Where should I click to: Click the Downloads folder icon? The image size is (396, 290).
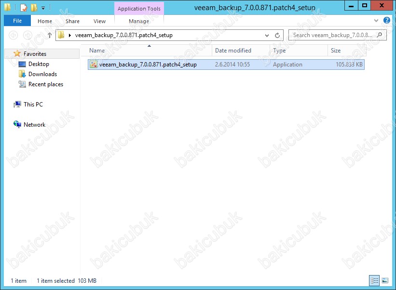(x=22, y=74)
